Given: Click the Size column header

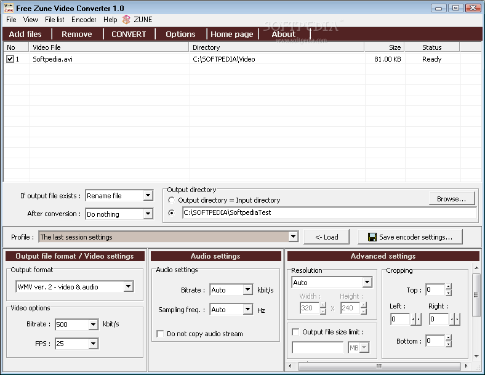Looking at the screenshot, I should pos(385,47).
